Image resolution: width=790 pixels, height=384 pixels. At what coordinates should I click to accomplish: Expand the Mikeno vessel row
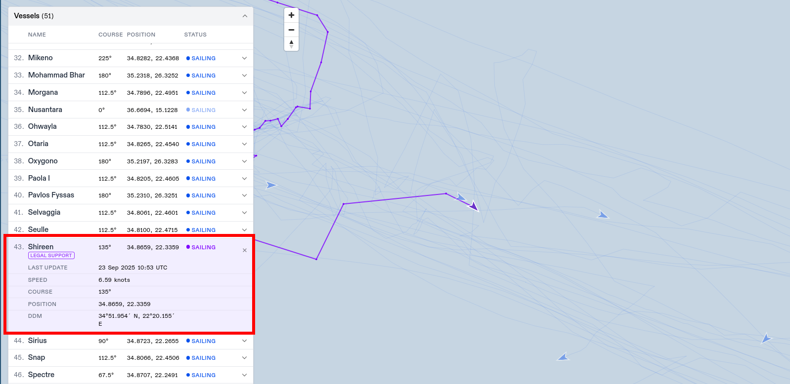point(244,58)
